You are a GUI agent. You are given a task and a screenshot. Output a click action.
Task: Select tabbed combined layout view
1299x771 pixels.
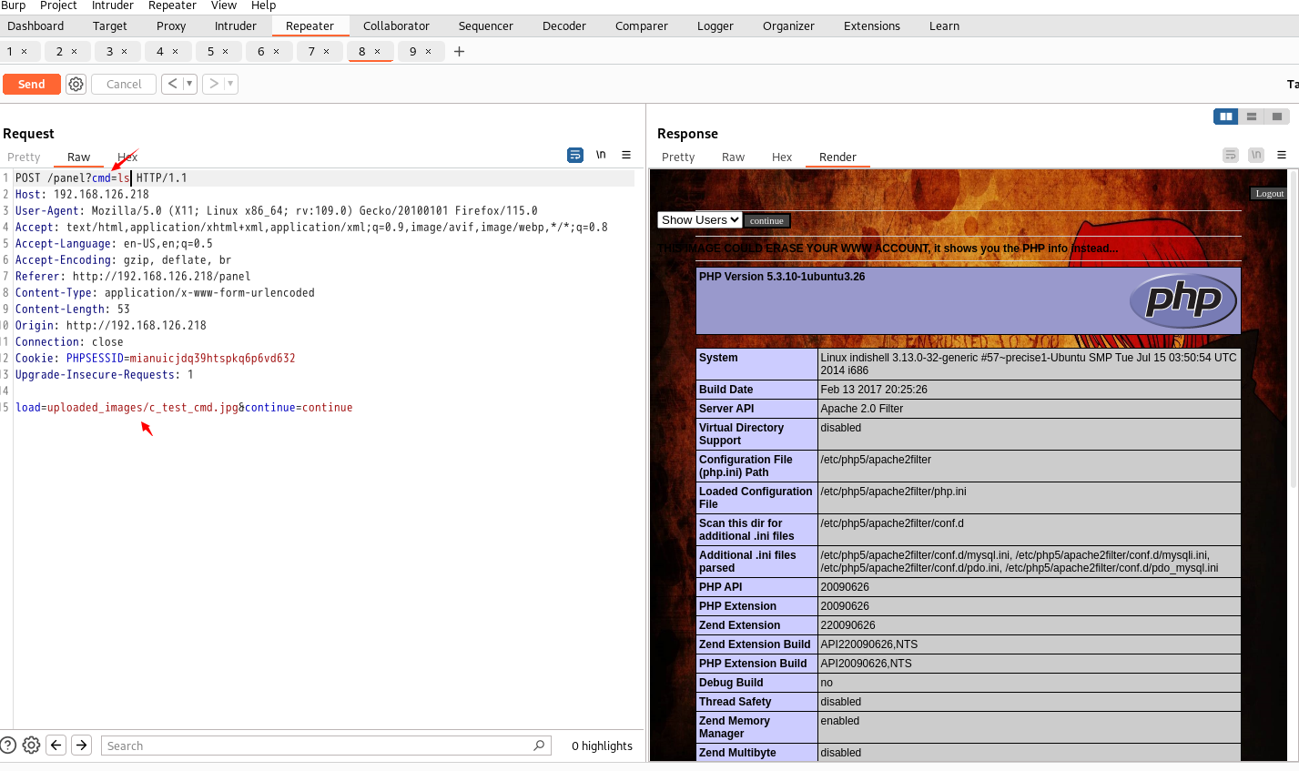coord(1277,117)
